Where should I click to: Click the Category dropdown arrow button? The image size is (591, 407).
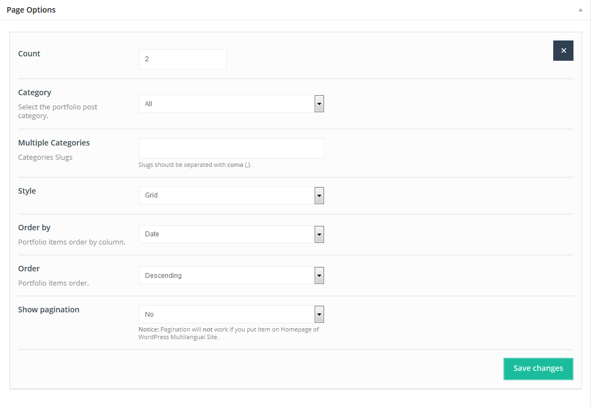[319, 104]
